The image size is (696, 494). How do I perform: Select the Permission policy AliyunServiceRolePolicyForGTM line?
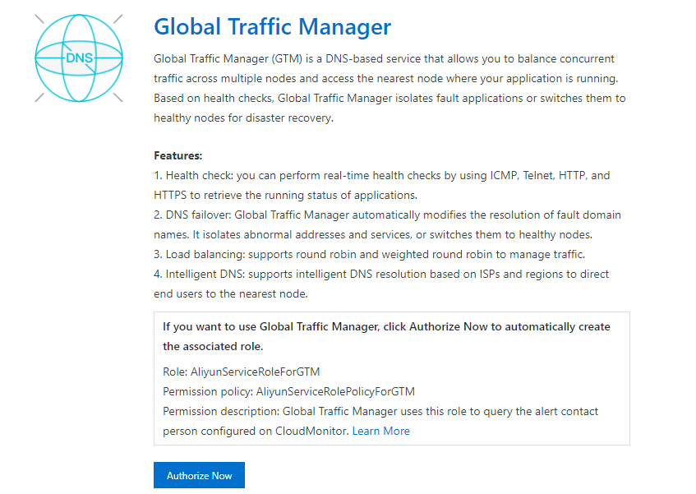[x=288, y=391]
